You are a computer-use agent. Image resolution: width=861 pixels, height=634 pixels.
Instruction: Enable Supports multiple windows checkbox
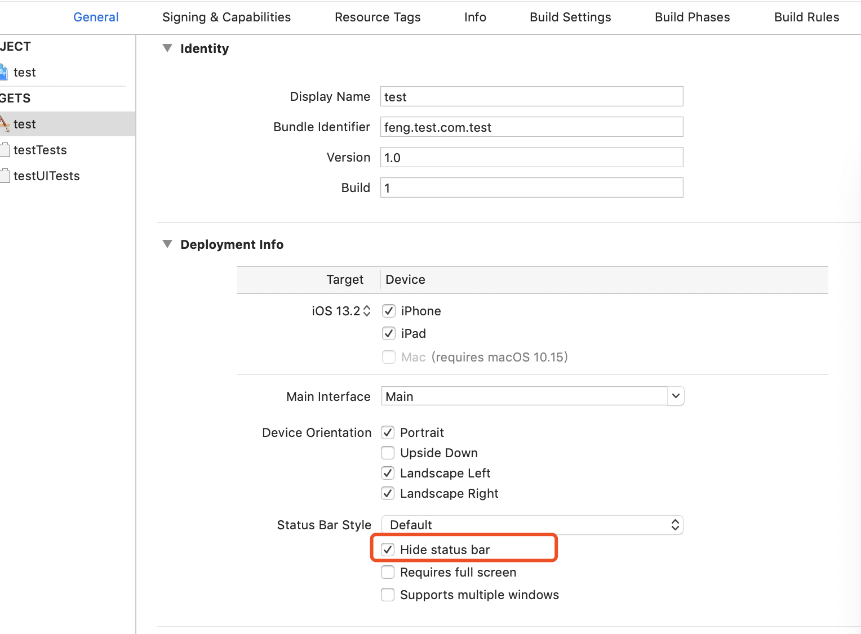pos(388,595)
